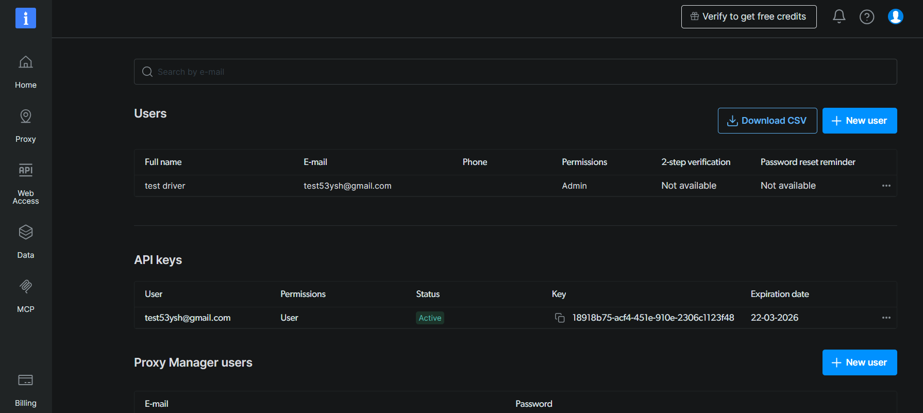Click the test53ysh@gmail.com user email
This screenshot has height=413, width=923.
(x=347, y=186)
